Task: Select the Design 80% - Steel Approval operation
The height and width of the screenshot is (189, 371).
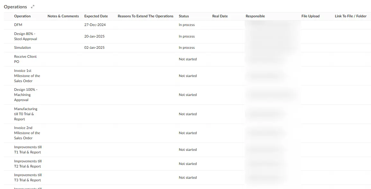Action: 25,36
